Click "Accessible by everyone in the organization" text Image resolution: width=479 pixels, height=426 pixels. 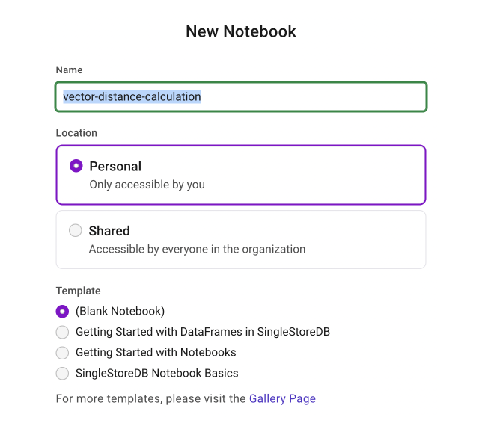point(197,249)
